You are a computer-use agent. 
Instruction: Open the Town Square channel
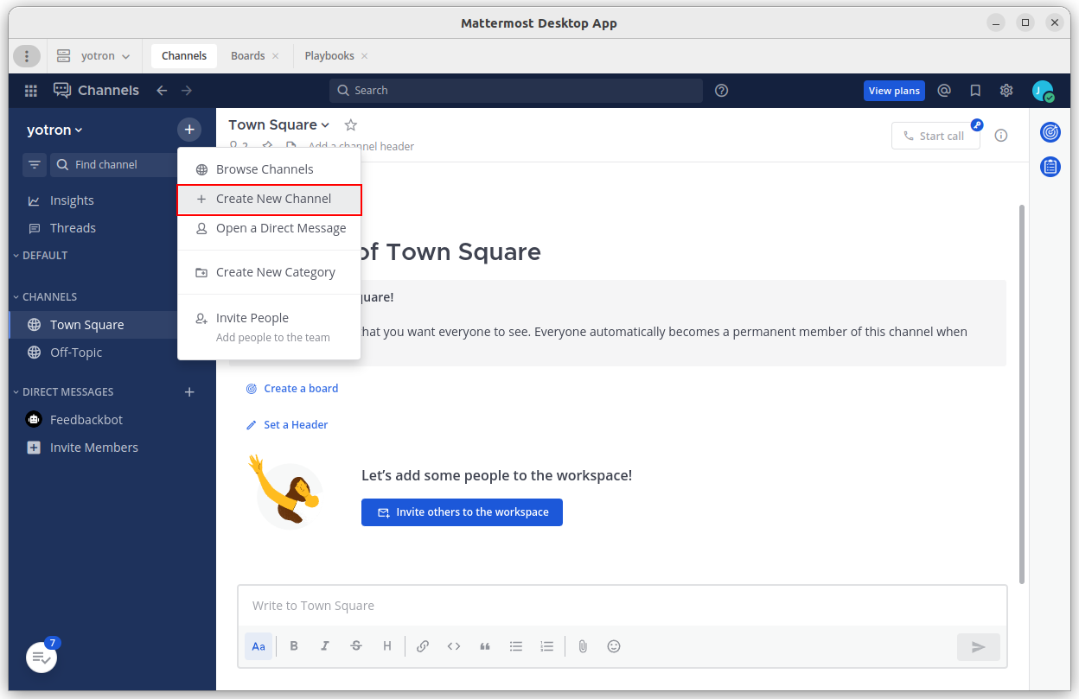tap(93, 325)
